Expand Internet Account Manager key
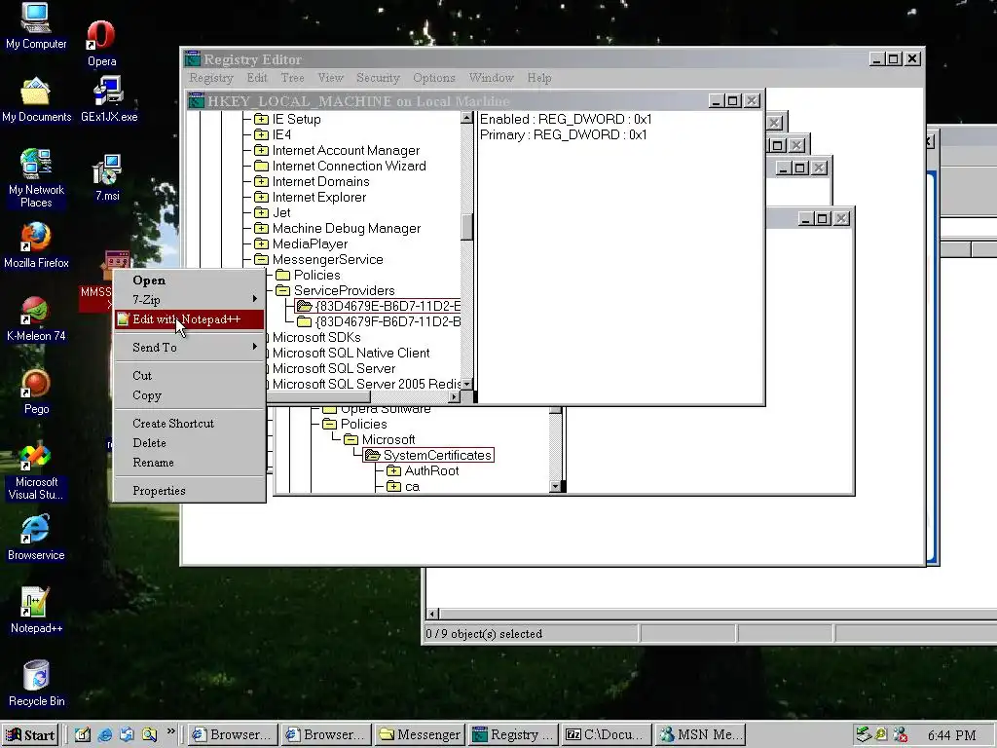This screenshot has height=748, width=997. click(261, 150)
